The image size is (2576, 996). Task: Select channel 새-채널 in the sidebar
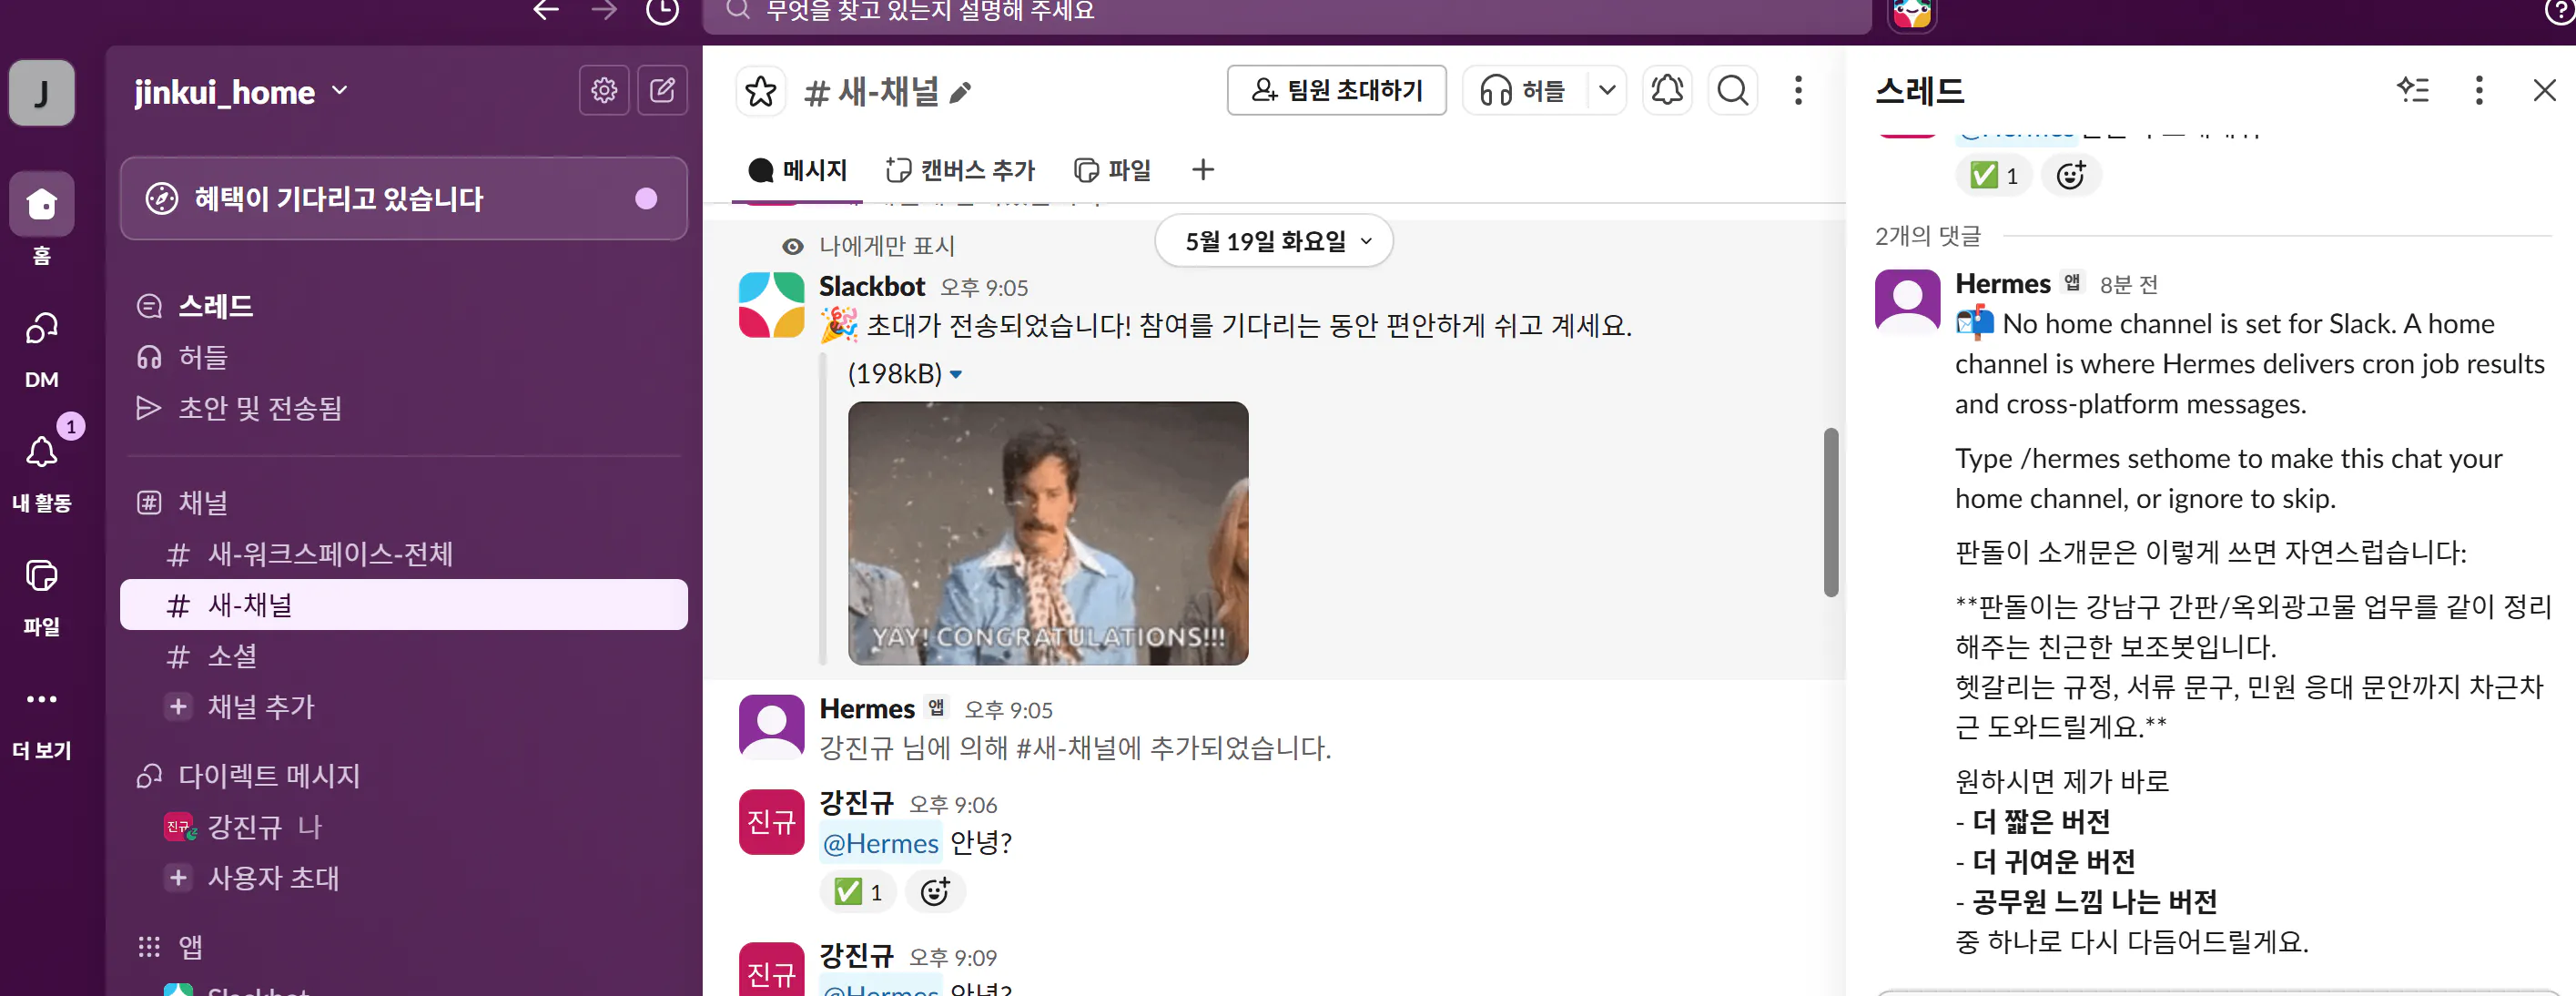click(403, 605)
